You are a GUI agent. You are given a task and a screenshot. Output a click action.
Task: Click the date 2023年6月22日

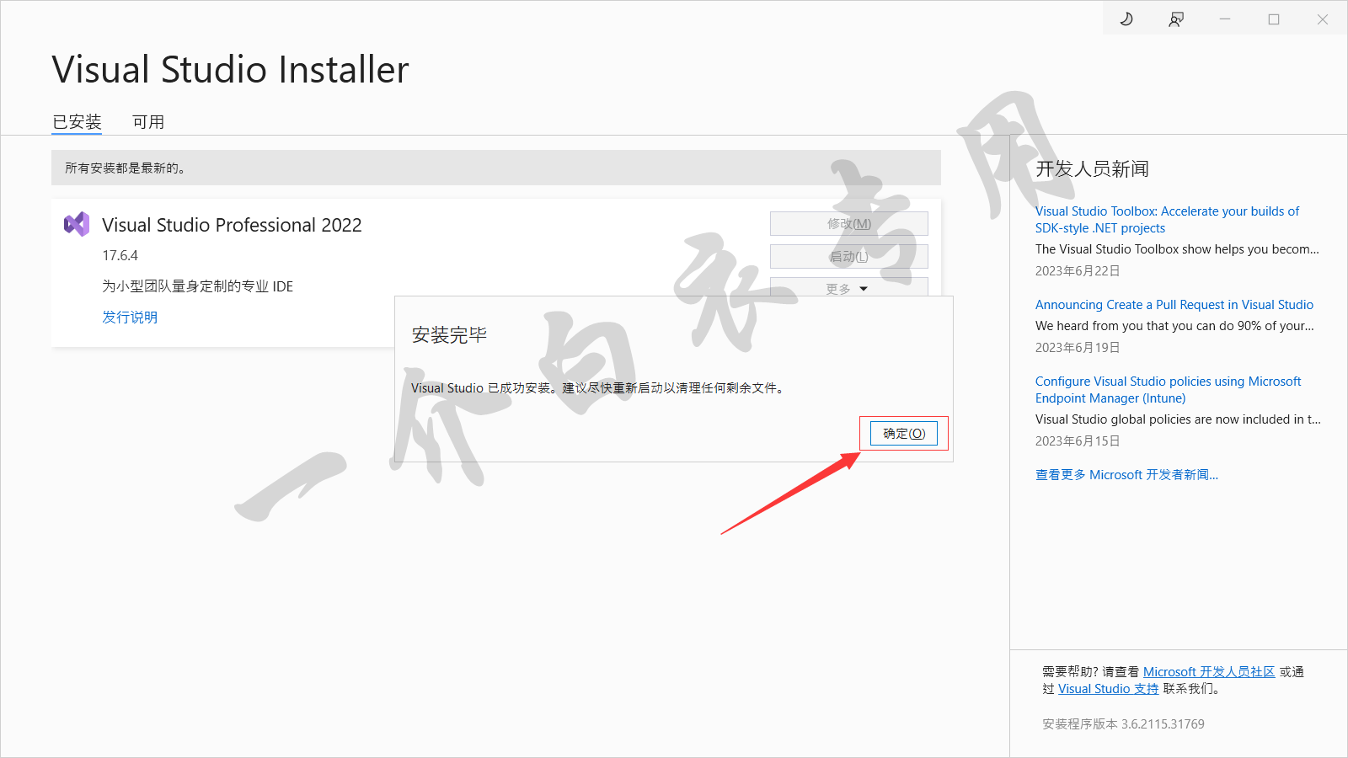pos(1078,270)
